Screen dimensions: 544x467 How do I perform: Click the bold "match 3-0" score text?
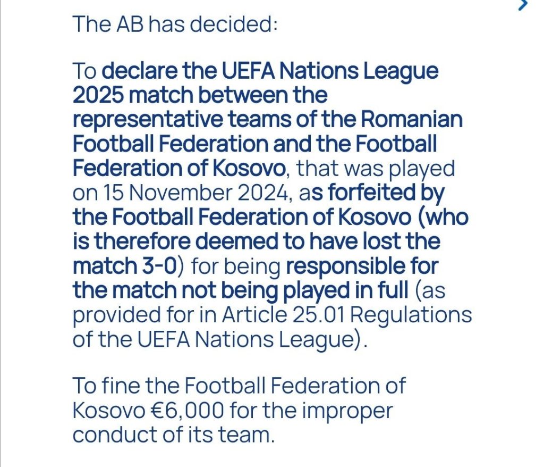click(x=125, y=266)
